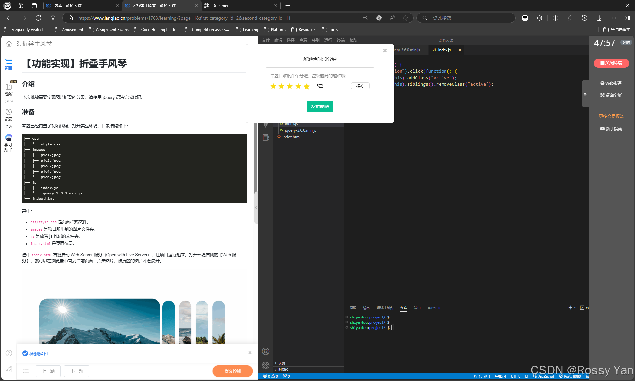
Task: Open the 题解 solutions sidebar icon
Action: click(9, 89)
